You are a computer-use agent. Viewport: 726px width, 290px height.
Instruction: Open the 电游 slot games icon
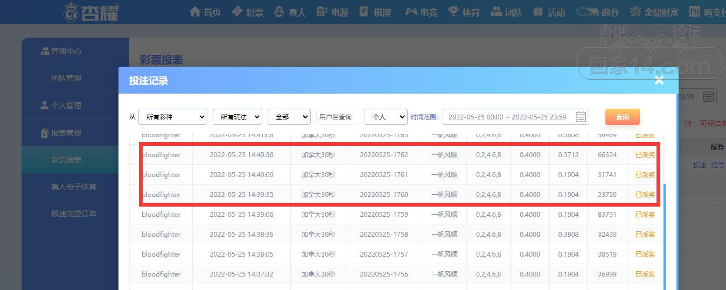(322, 11)
